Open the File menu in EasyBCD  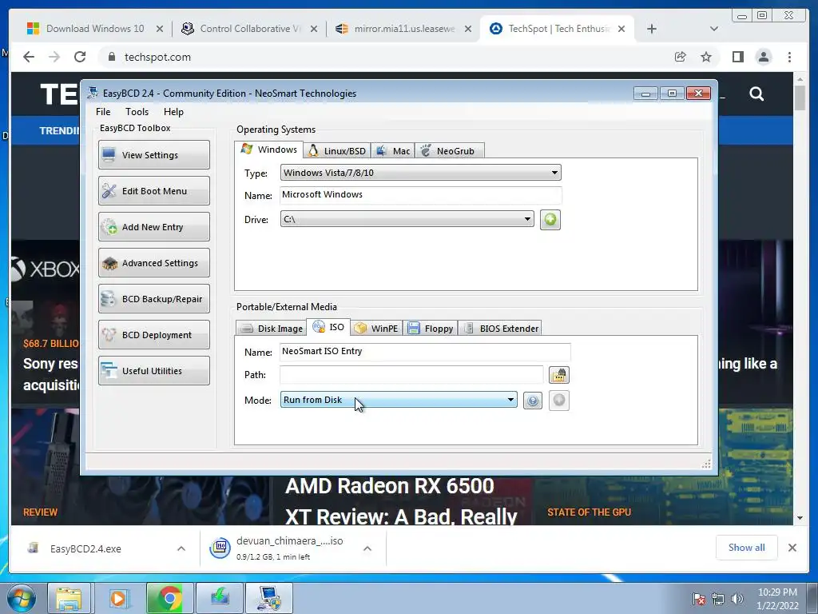click(x=103, y=112)
